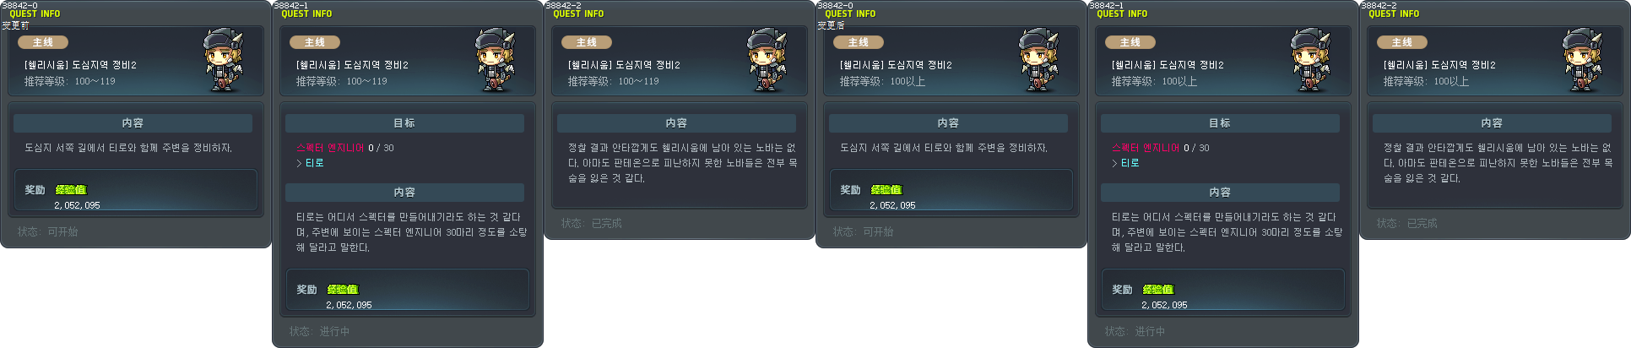
Task: Click 状态: 可开始 status in the 变更前 panel
Action: pos(47,231)
